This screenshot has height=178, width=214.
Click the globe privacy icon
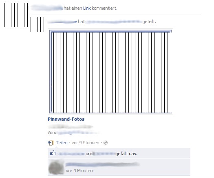point(106,143)
